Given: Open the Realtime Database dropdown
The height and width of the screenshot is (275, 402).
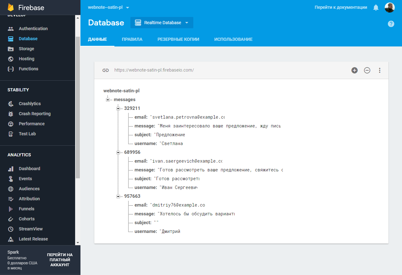Looking at the screenshot, I should pos(162,23).
